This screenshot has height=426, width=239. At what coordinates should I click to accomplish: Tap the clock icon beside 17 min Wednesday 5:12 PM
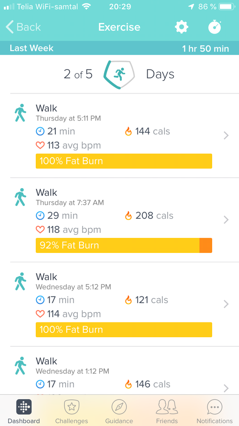pyautogui.click(x=40, y=300)
